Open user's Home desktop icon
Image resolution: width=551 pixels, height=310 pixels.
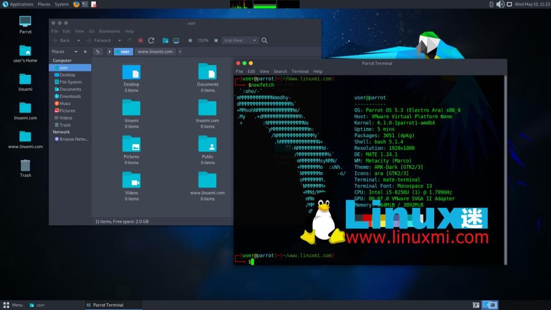tap(26, 54)
